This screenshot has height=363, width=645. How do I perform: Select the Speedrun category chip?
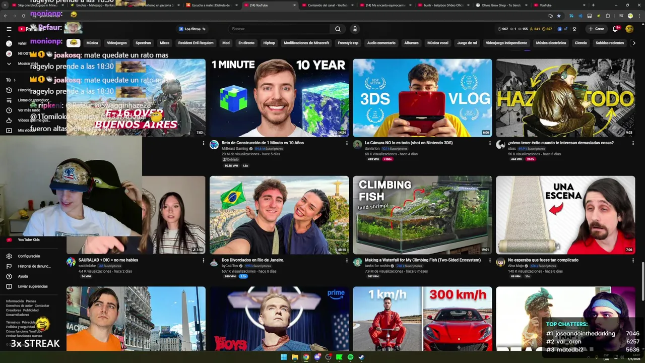point(143,43)
